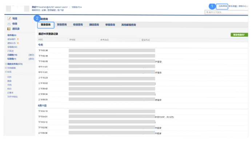Viewport: 252px width, 145px height.
Task: Expand 我的文件夹 folder tree
Action: [5, 64]
